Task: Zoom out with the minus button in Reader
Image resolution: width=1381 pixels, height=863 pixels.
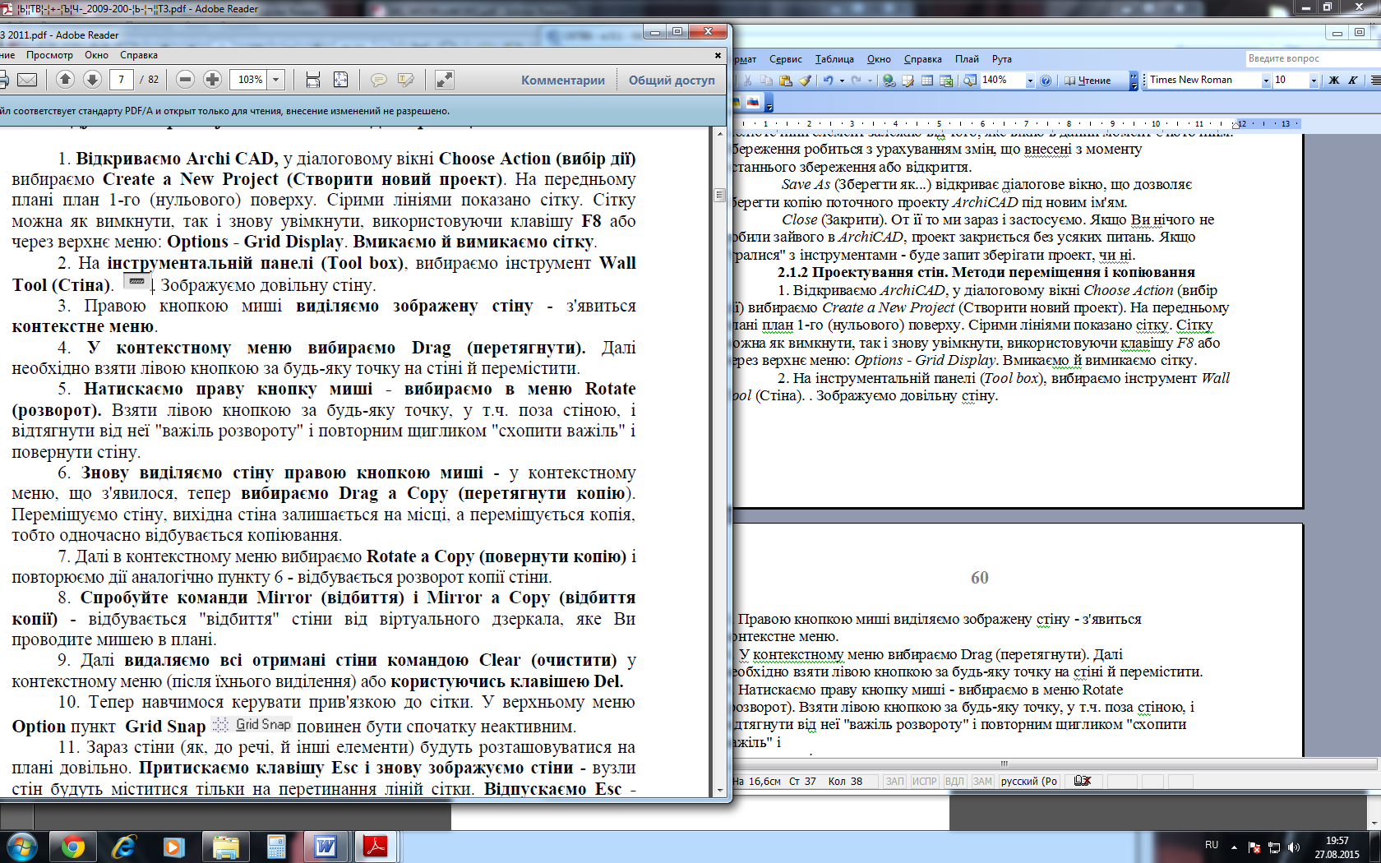Action: (x=186, y=80)
